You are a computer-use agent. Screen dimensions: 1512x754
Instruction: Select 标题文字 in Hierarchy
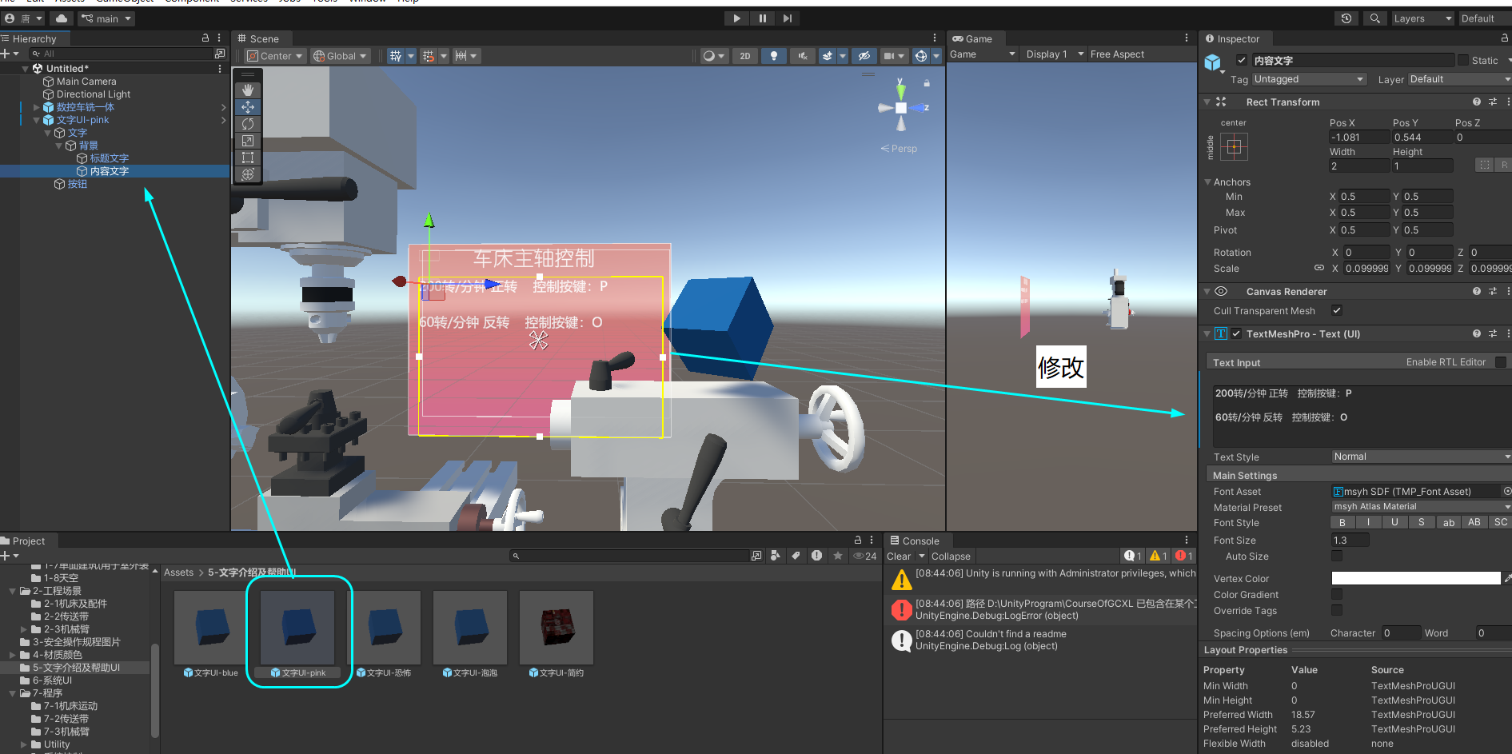(109, 158)
